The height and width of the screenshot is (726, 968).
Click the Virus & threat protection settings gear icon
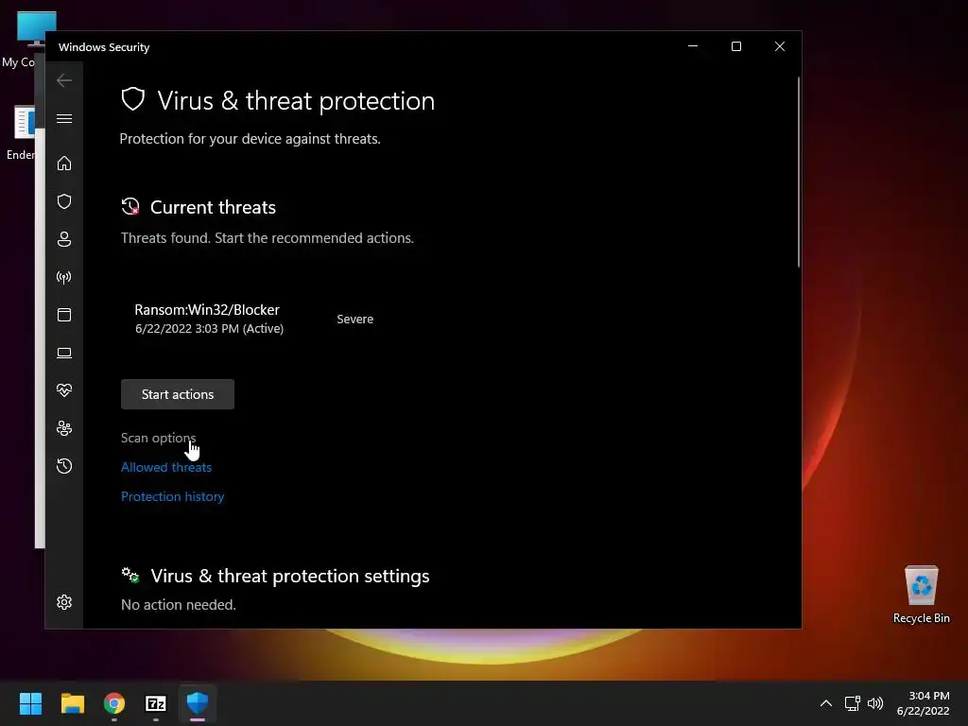coord(130,576)
